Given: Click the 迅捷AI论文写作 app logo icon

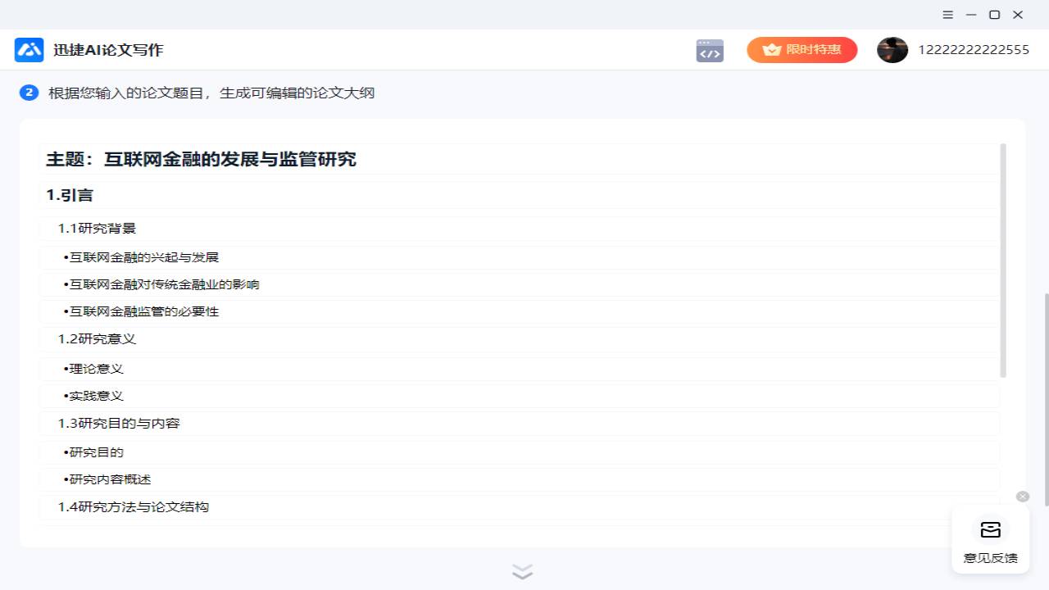Looking at the screenshot, I should (29, 49).
